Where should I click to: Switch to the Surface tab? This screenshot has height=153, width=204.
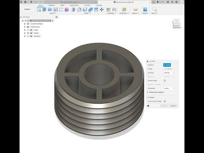point(51,6)
